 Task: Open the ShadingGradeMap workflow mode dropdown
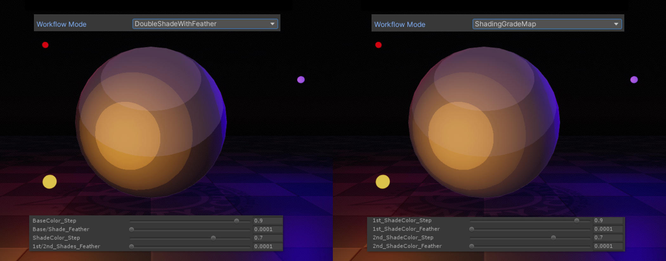[x=547, y=24]
